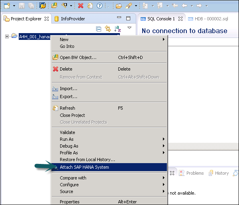This screenshot has height=205, width=239.
Task: Open the Project Explorer view menu arrow
Action: click(x=129, y=28)
